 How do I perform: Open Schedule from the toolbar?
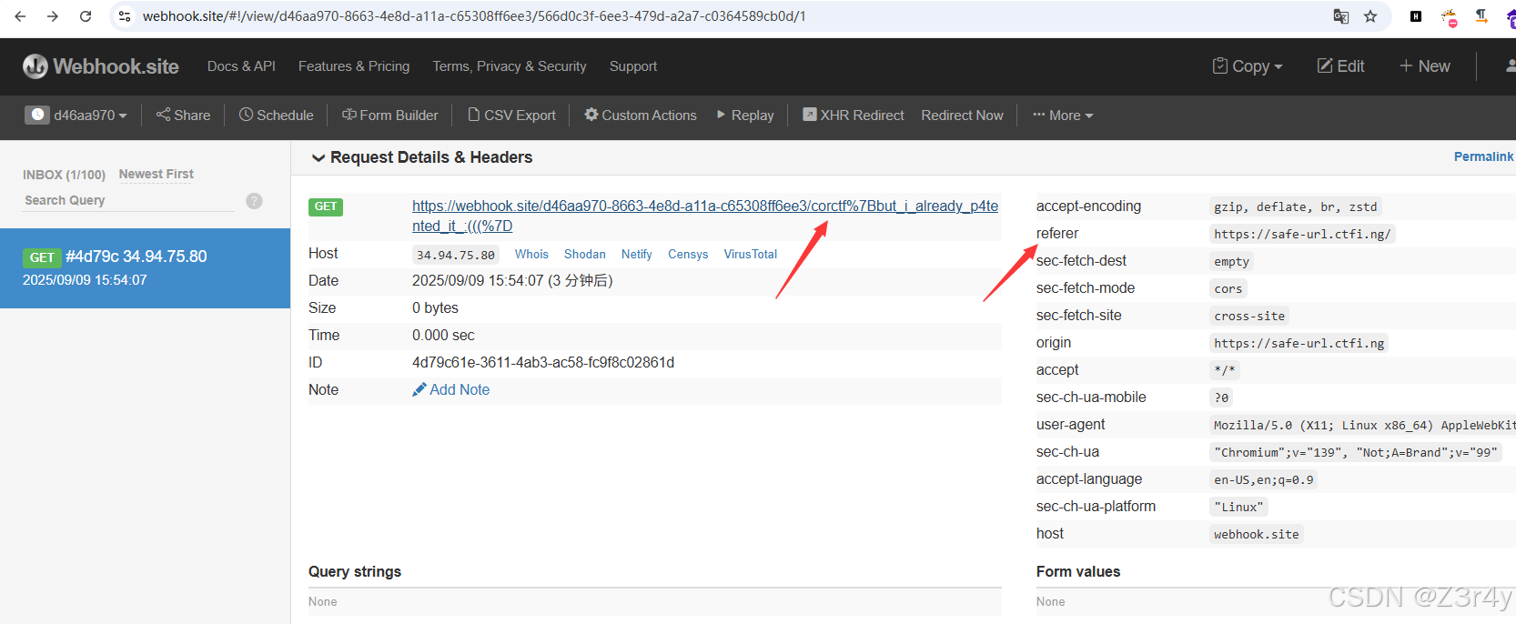(x=277, y=116)
